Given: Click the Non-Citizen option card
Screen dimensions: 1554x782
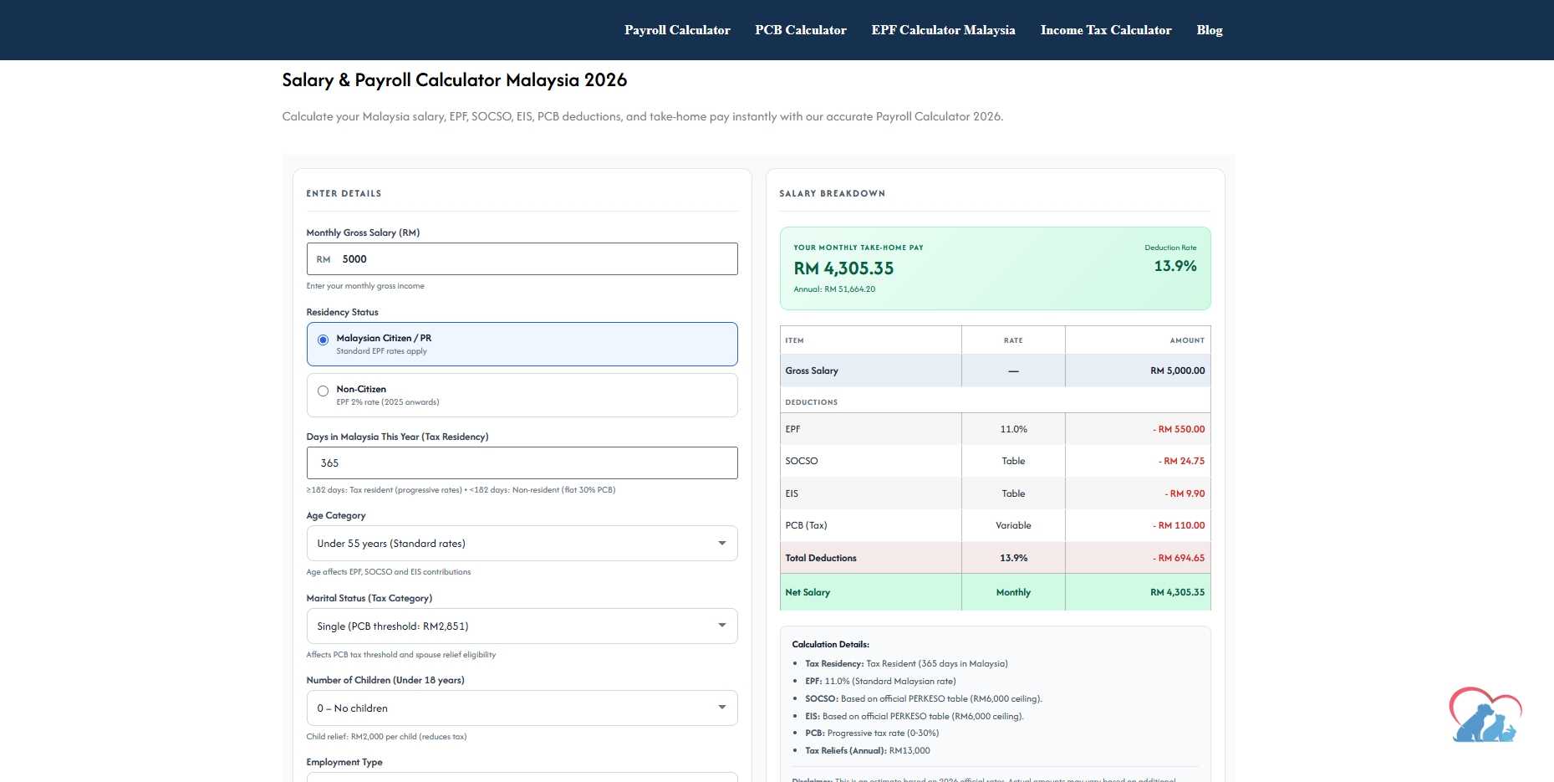Looking at the screenshot, I should (x=522, y=396).
